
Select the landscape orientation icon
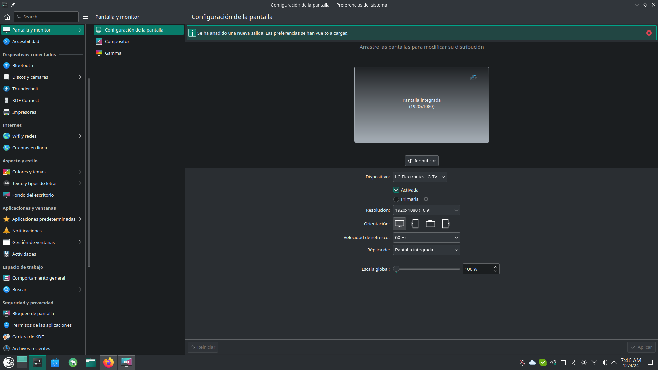point(399,224)
